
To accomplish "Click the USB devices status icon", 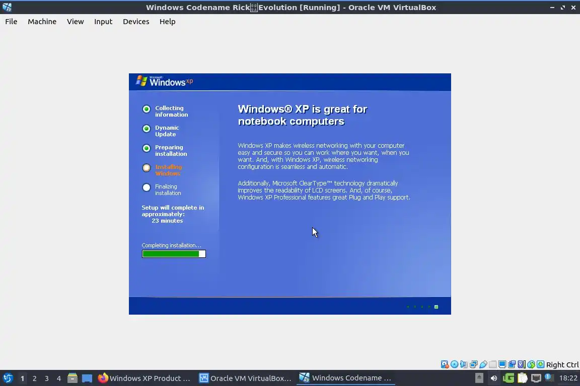I will click(483, 364).
